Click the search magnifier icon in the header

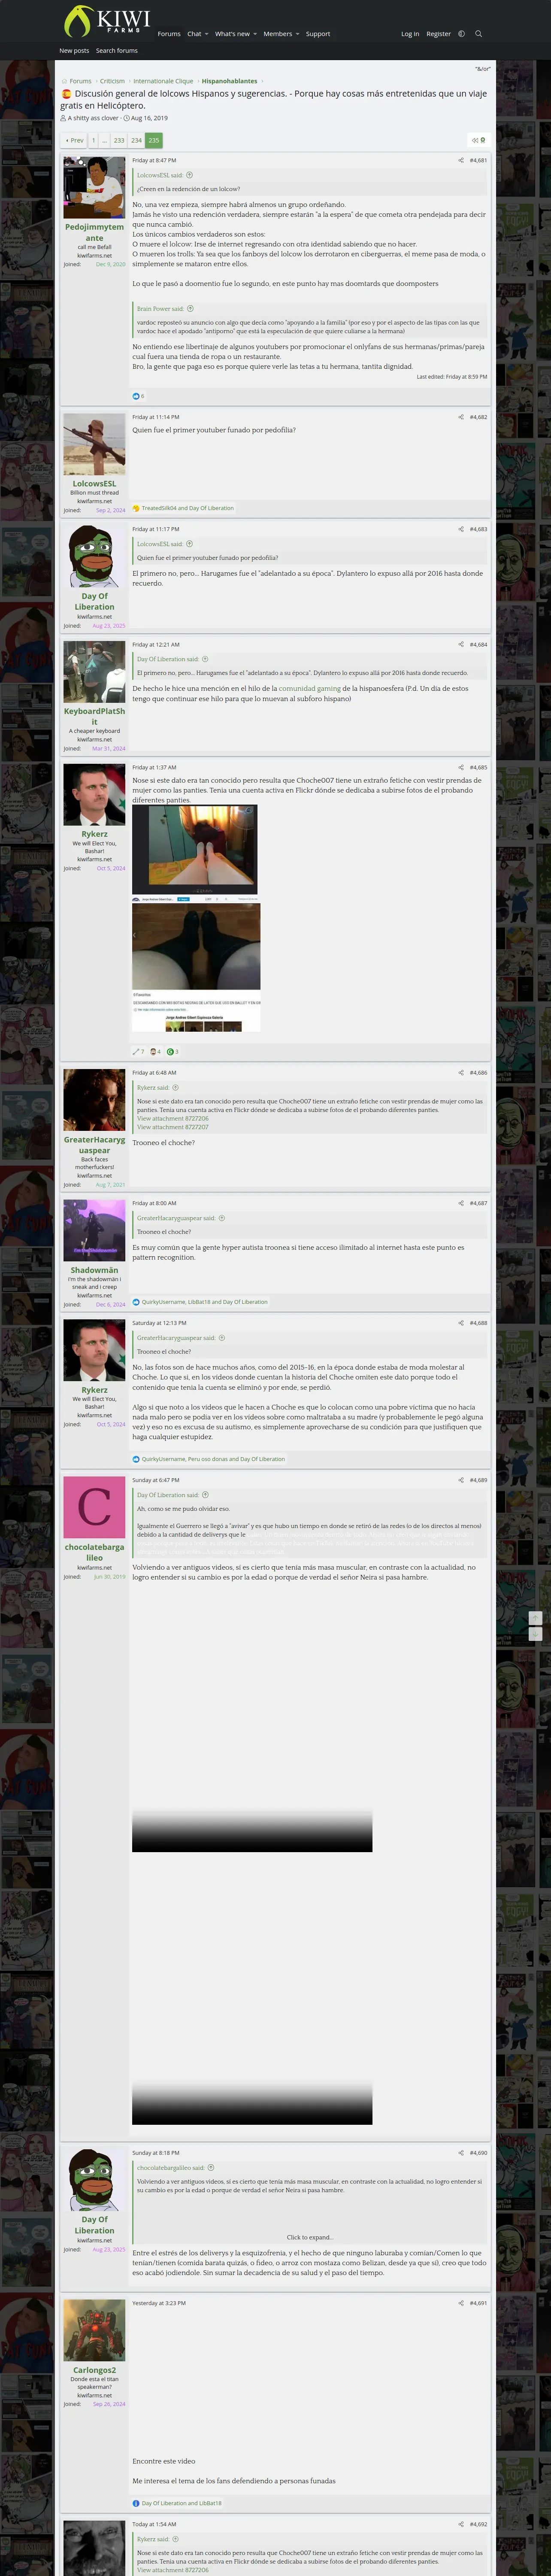[x=478, y=34]
